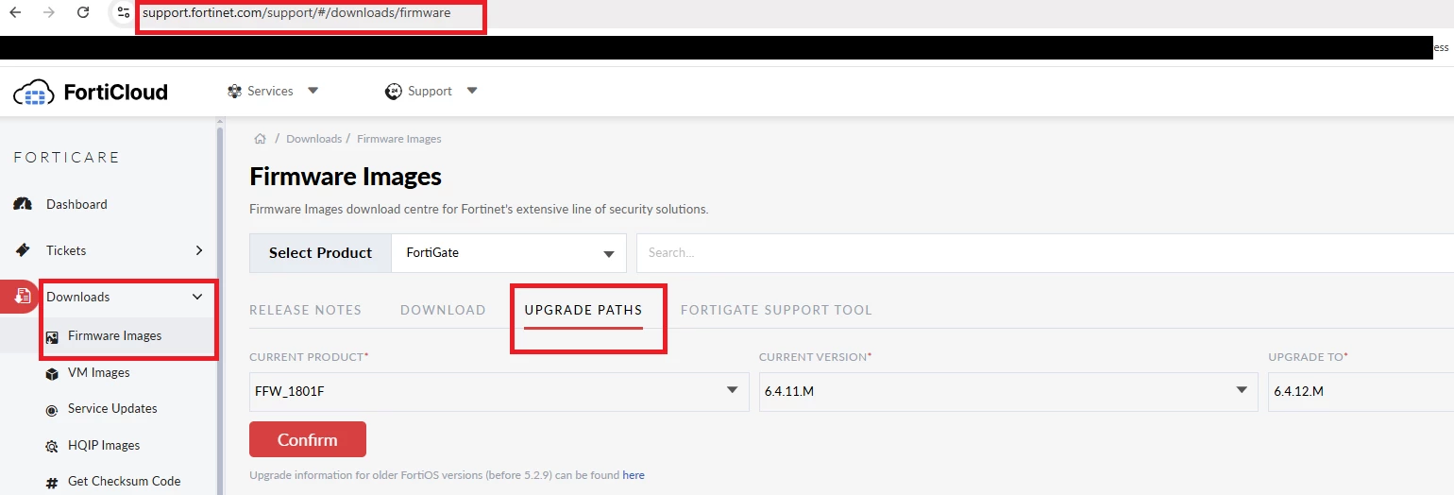
Task: Open HQIP Images in sidebar
Action: coord(104,446)
